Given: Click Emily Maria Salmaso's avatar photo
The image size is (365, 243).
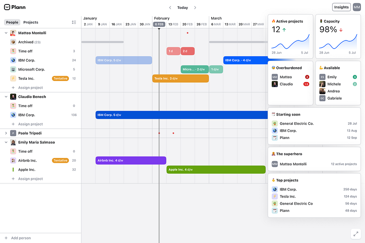Looking at the screenshot, I should (13, 142).
